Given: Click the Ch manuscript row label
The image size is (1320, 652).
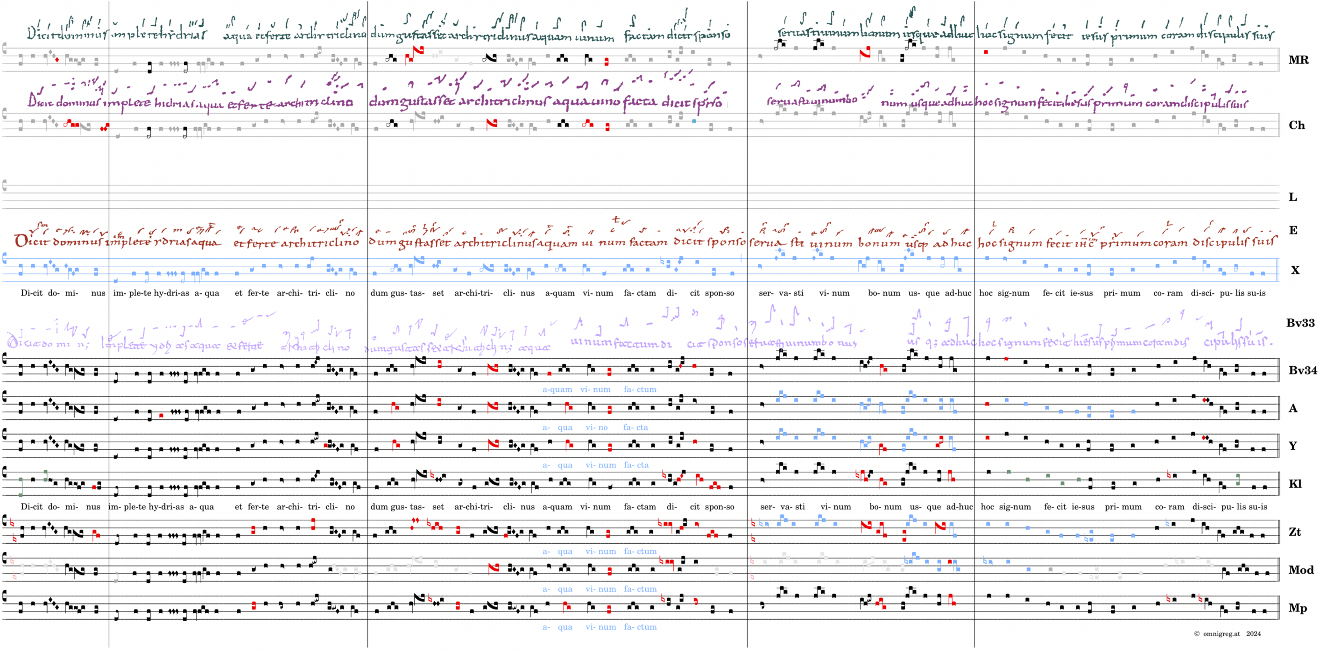Looking at the screenshot, I should point(1297,125).
